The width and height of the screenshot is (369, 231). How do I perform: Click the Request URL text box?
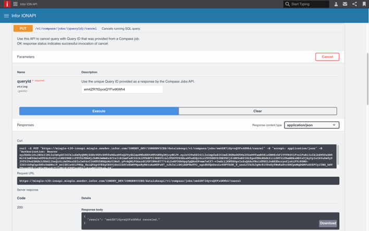tap(178, 181)
